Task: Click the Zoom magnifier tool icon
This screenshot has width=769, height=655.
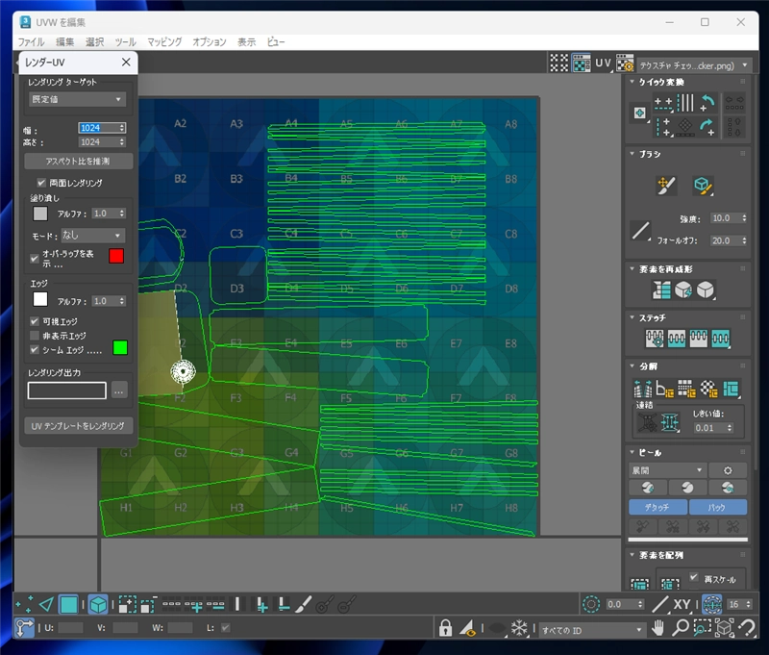Action: (681, 629)
